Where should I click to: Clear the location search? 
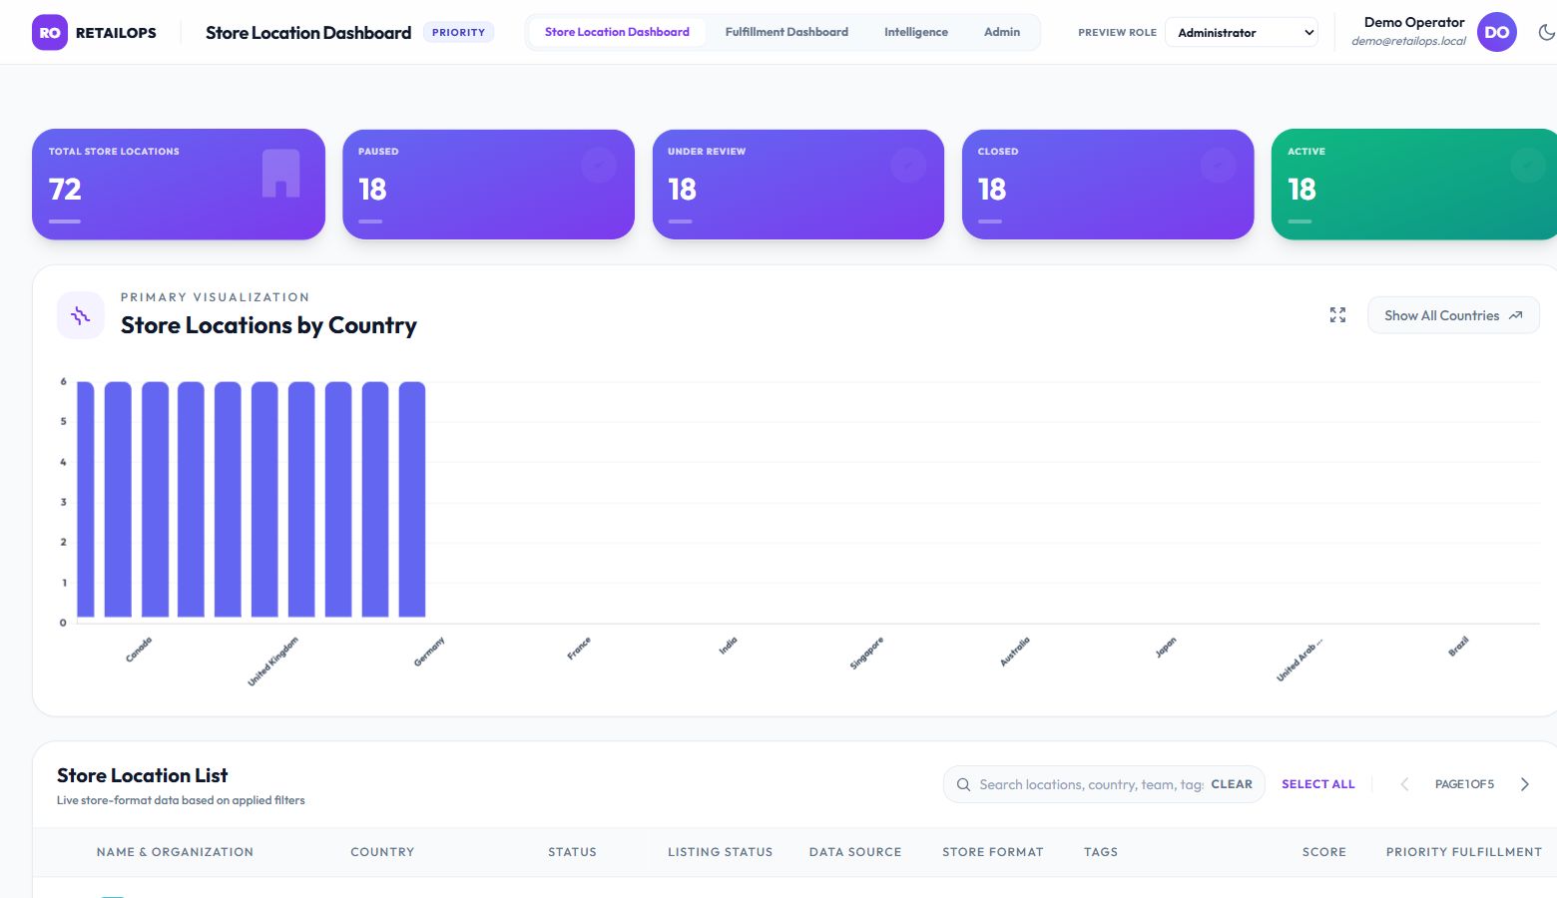click(x=1232, y=784)
